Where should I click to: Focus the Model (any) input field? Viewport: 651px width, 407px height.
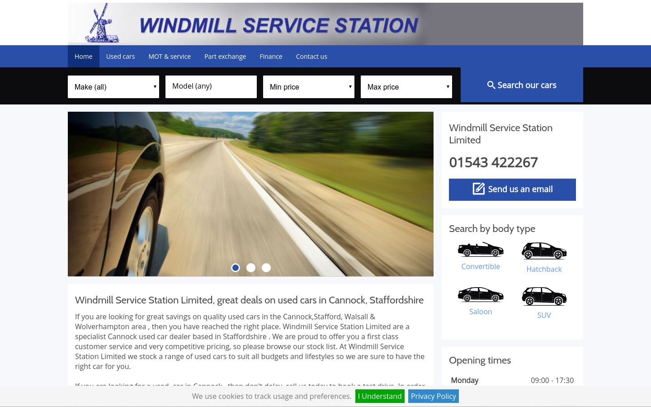(211, 86)
